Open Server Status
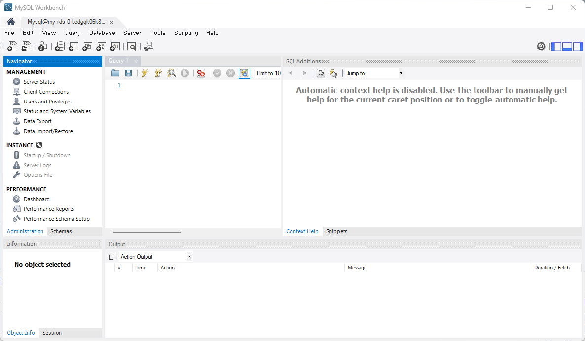The height and width of the screenshot is (341, 585). (x=39, y=82)
